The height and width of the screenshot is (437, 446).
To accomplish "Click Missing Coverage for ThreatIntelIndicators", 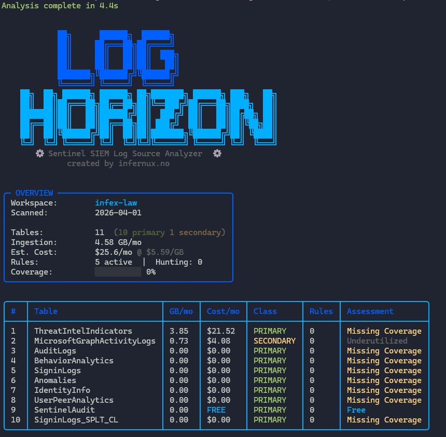I will pyautogui.click(x=384, y=331).
